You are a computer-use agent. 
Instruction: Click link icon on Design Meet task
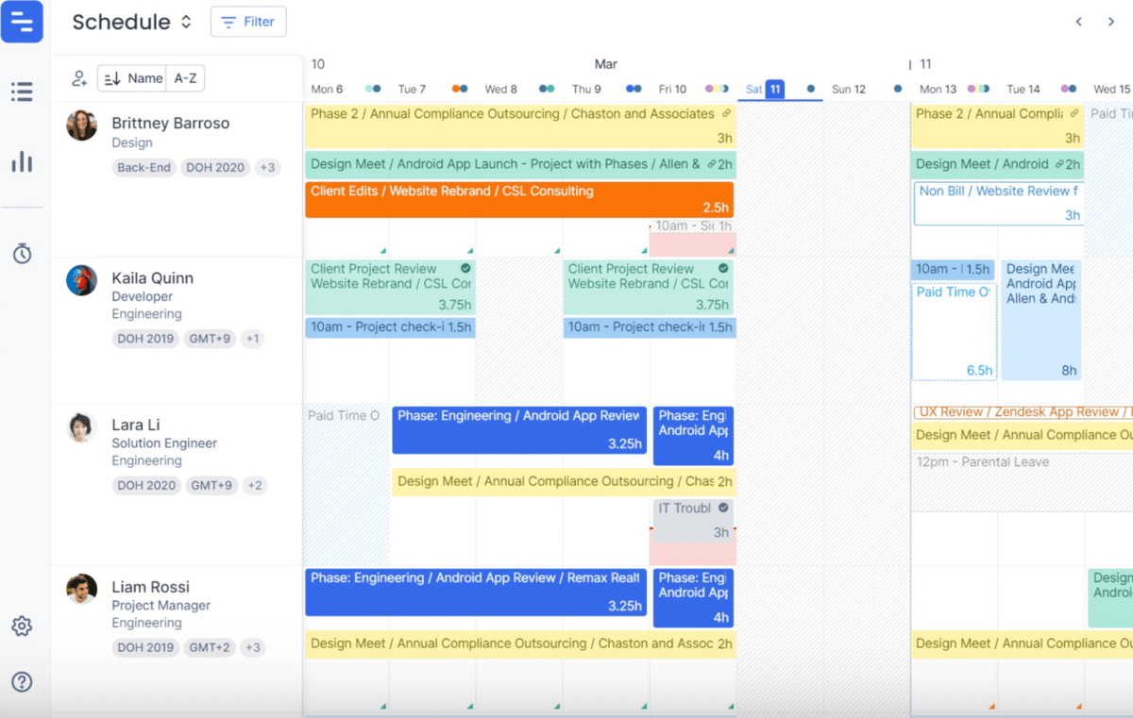tap(710, 164)
